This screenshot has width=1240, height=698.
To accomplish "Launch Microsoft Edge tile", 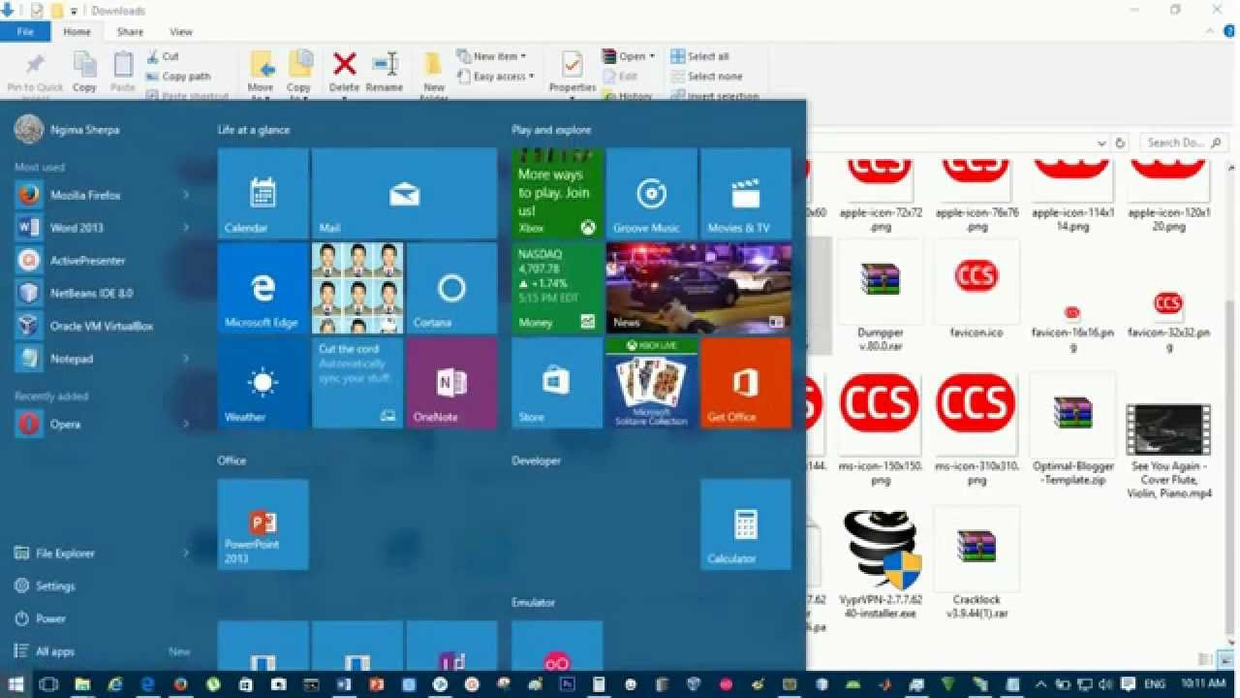I will click(x=263, y=288).
